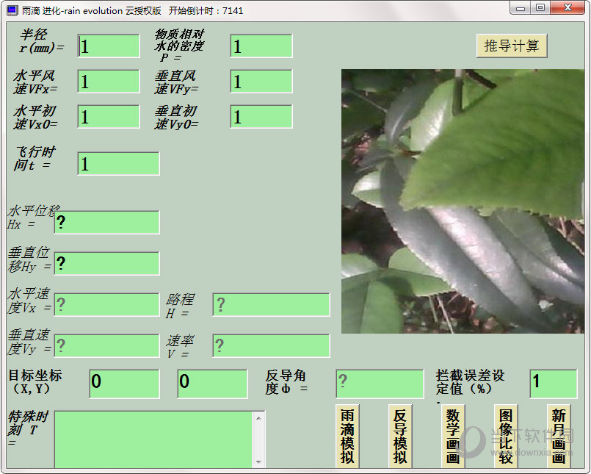Viewport: 591px width, 474px height.
Task: Launch the 新月画画 button
Action: 559,436
